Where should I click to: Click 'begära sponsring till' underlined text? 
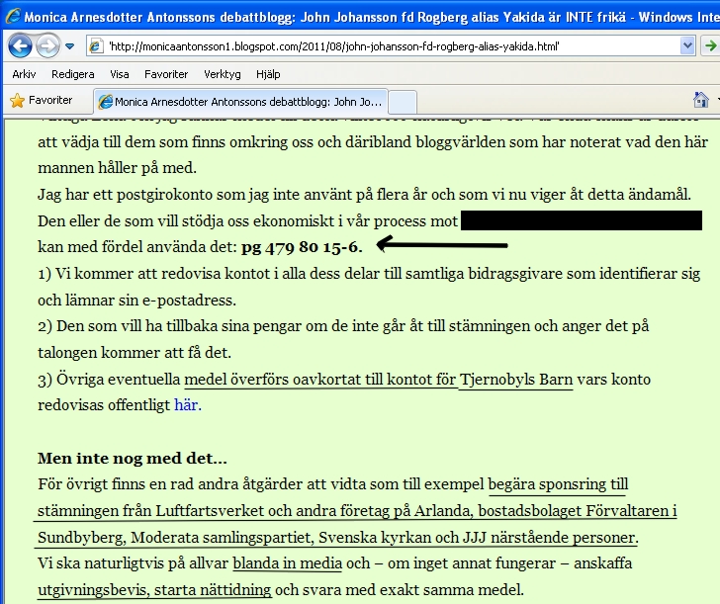click(x=558, y=484)
